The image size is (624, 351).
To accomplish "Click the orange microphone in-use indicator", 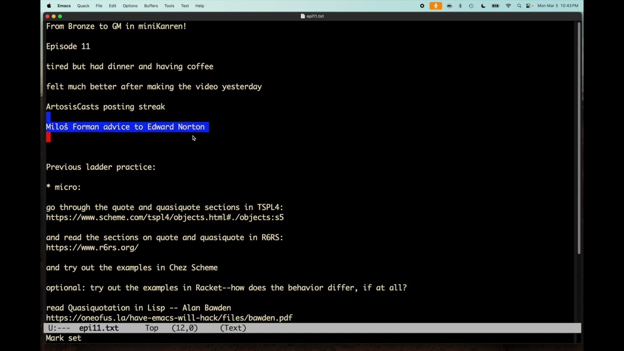I will tap(436, 6).
